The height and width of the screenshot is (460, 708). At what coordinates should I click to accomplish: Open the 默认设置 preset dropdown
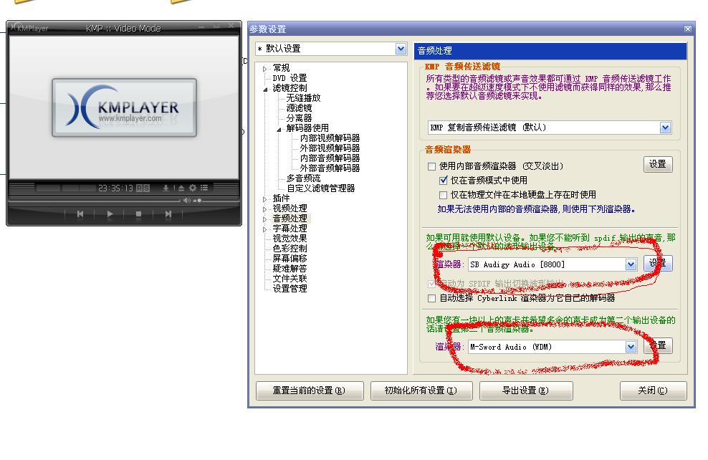pos(401,49)
